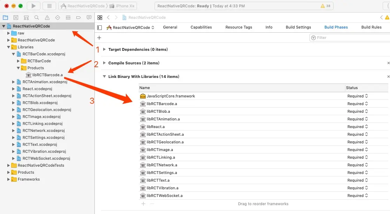This screenshot has width=390, height=214.
Task: Change libRCTBlob.a Required status
Action: point(358,111)
